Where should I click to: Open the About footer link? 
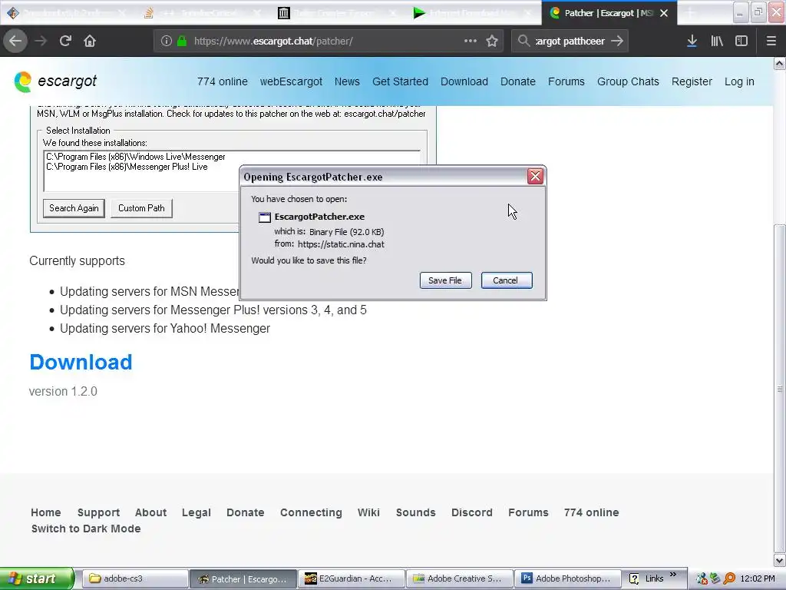(150, 512)
